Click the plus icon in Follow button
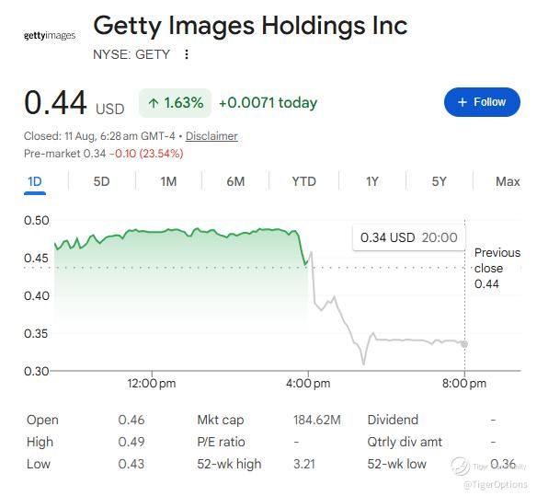 click(463, 102)
